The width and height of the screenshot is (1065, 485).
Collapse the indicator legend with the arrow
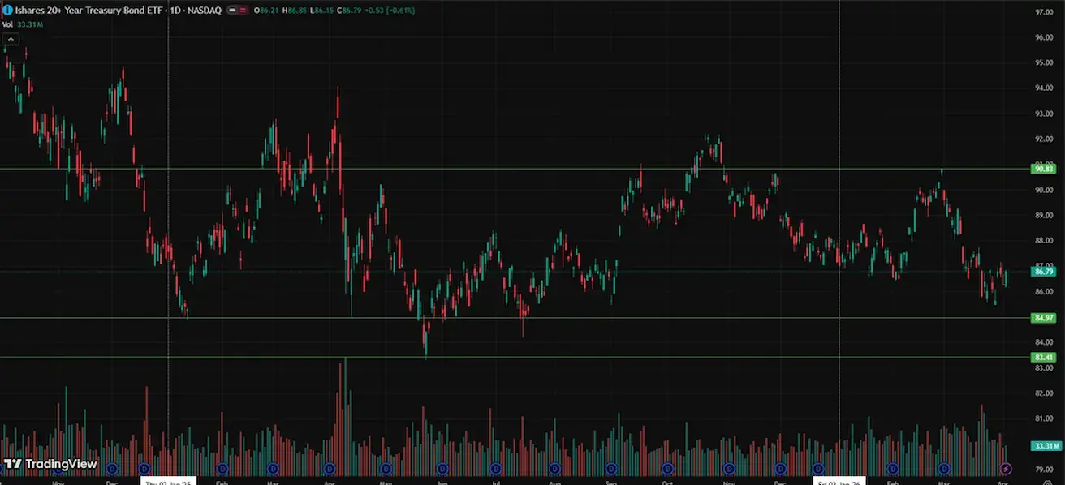click(x=11, y=38)
